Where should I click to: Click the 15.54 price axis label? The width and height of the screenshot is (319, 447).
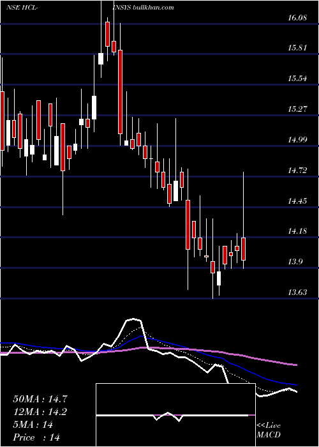pos(297,79)
